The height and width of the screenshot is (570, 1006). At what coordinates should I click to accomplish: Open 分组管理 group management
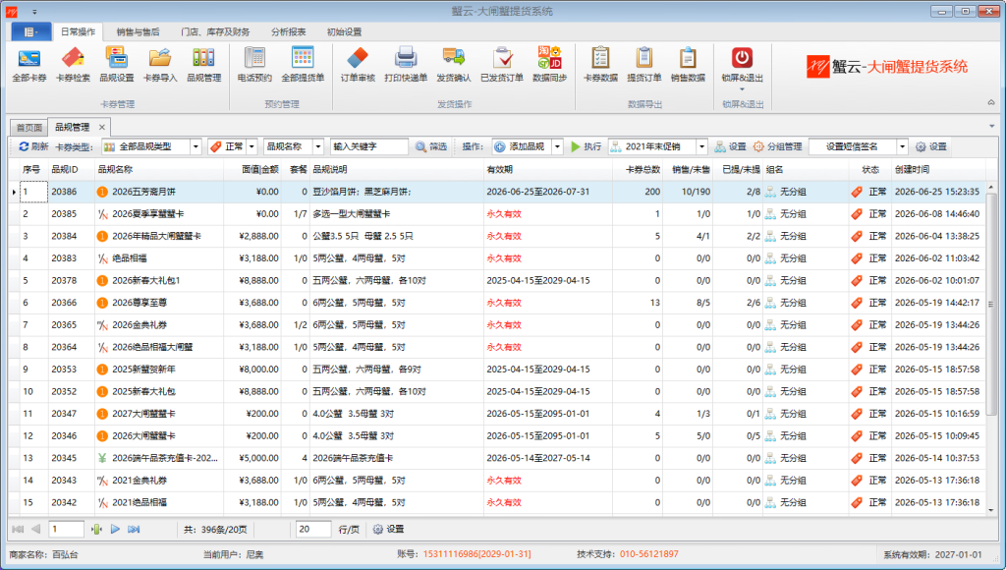tap(777, 147)
